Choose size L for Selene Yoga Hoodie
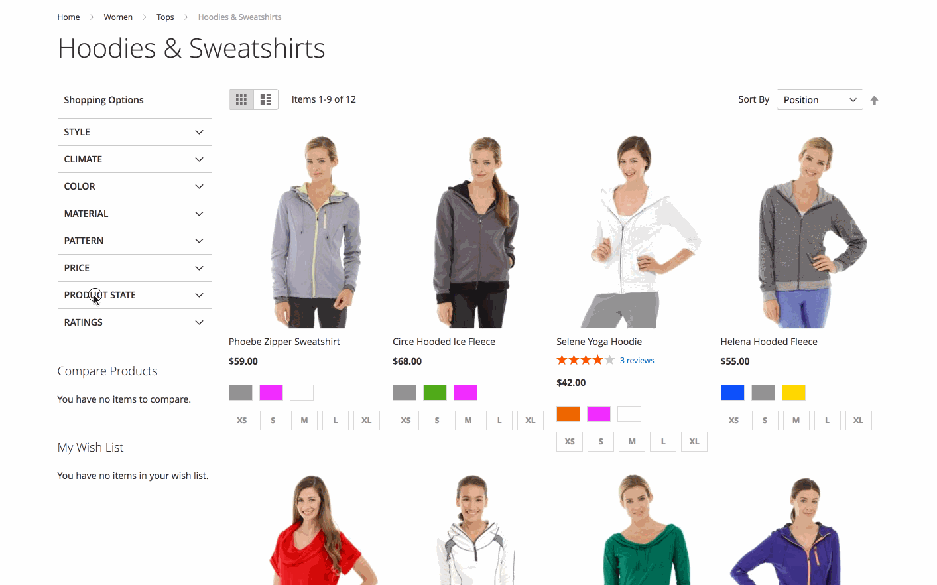The image size is (937, 585). (663, 442)
